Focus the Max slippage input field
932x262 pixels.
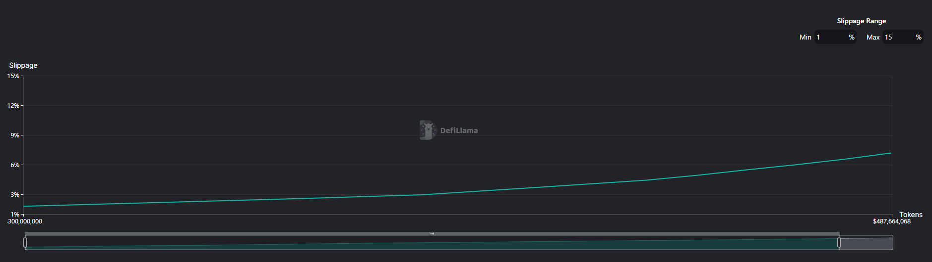pos(899,37)
